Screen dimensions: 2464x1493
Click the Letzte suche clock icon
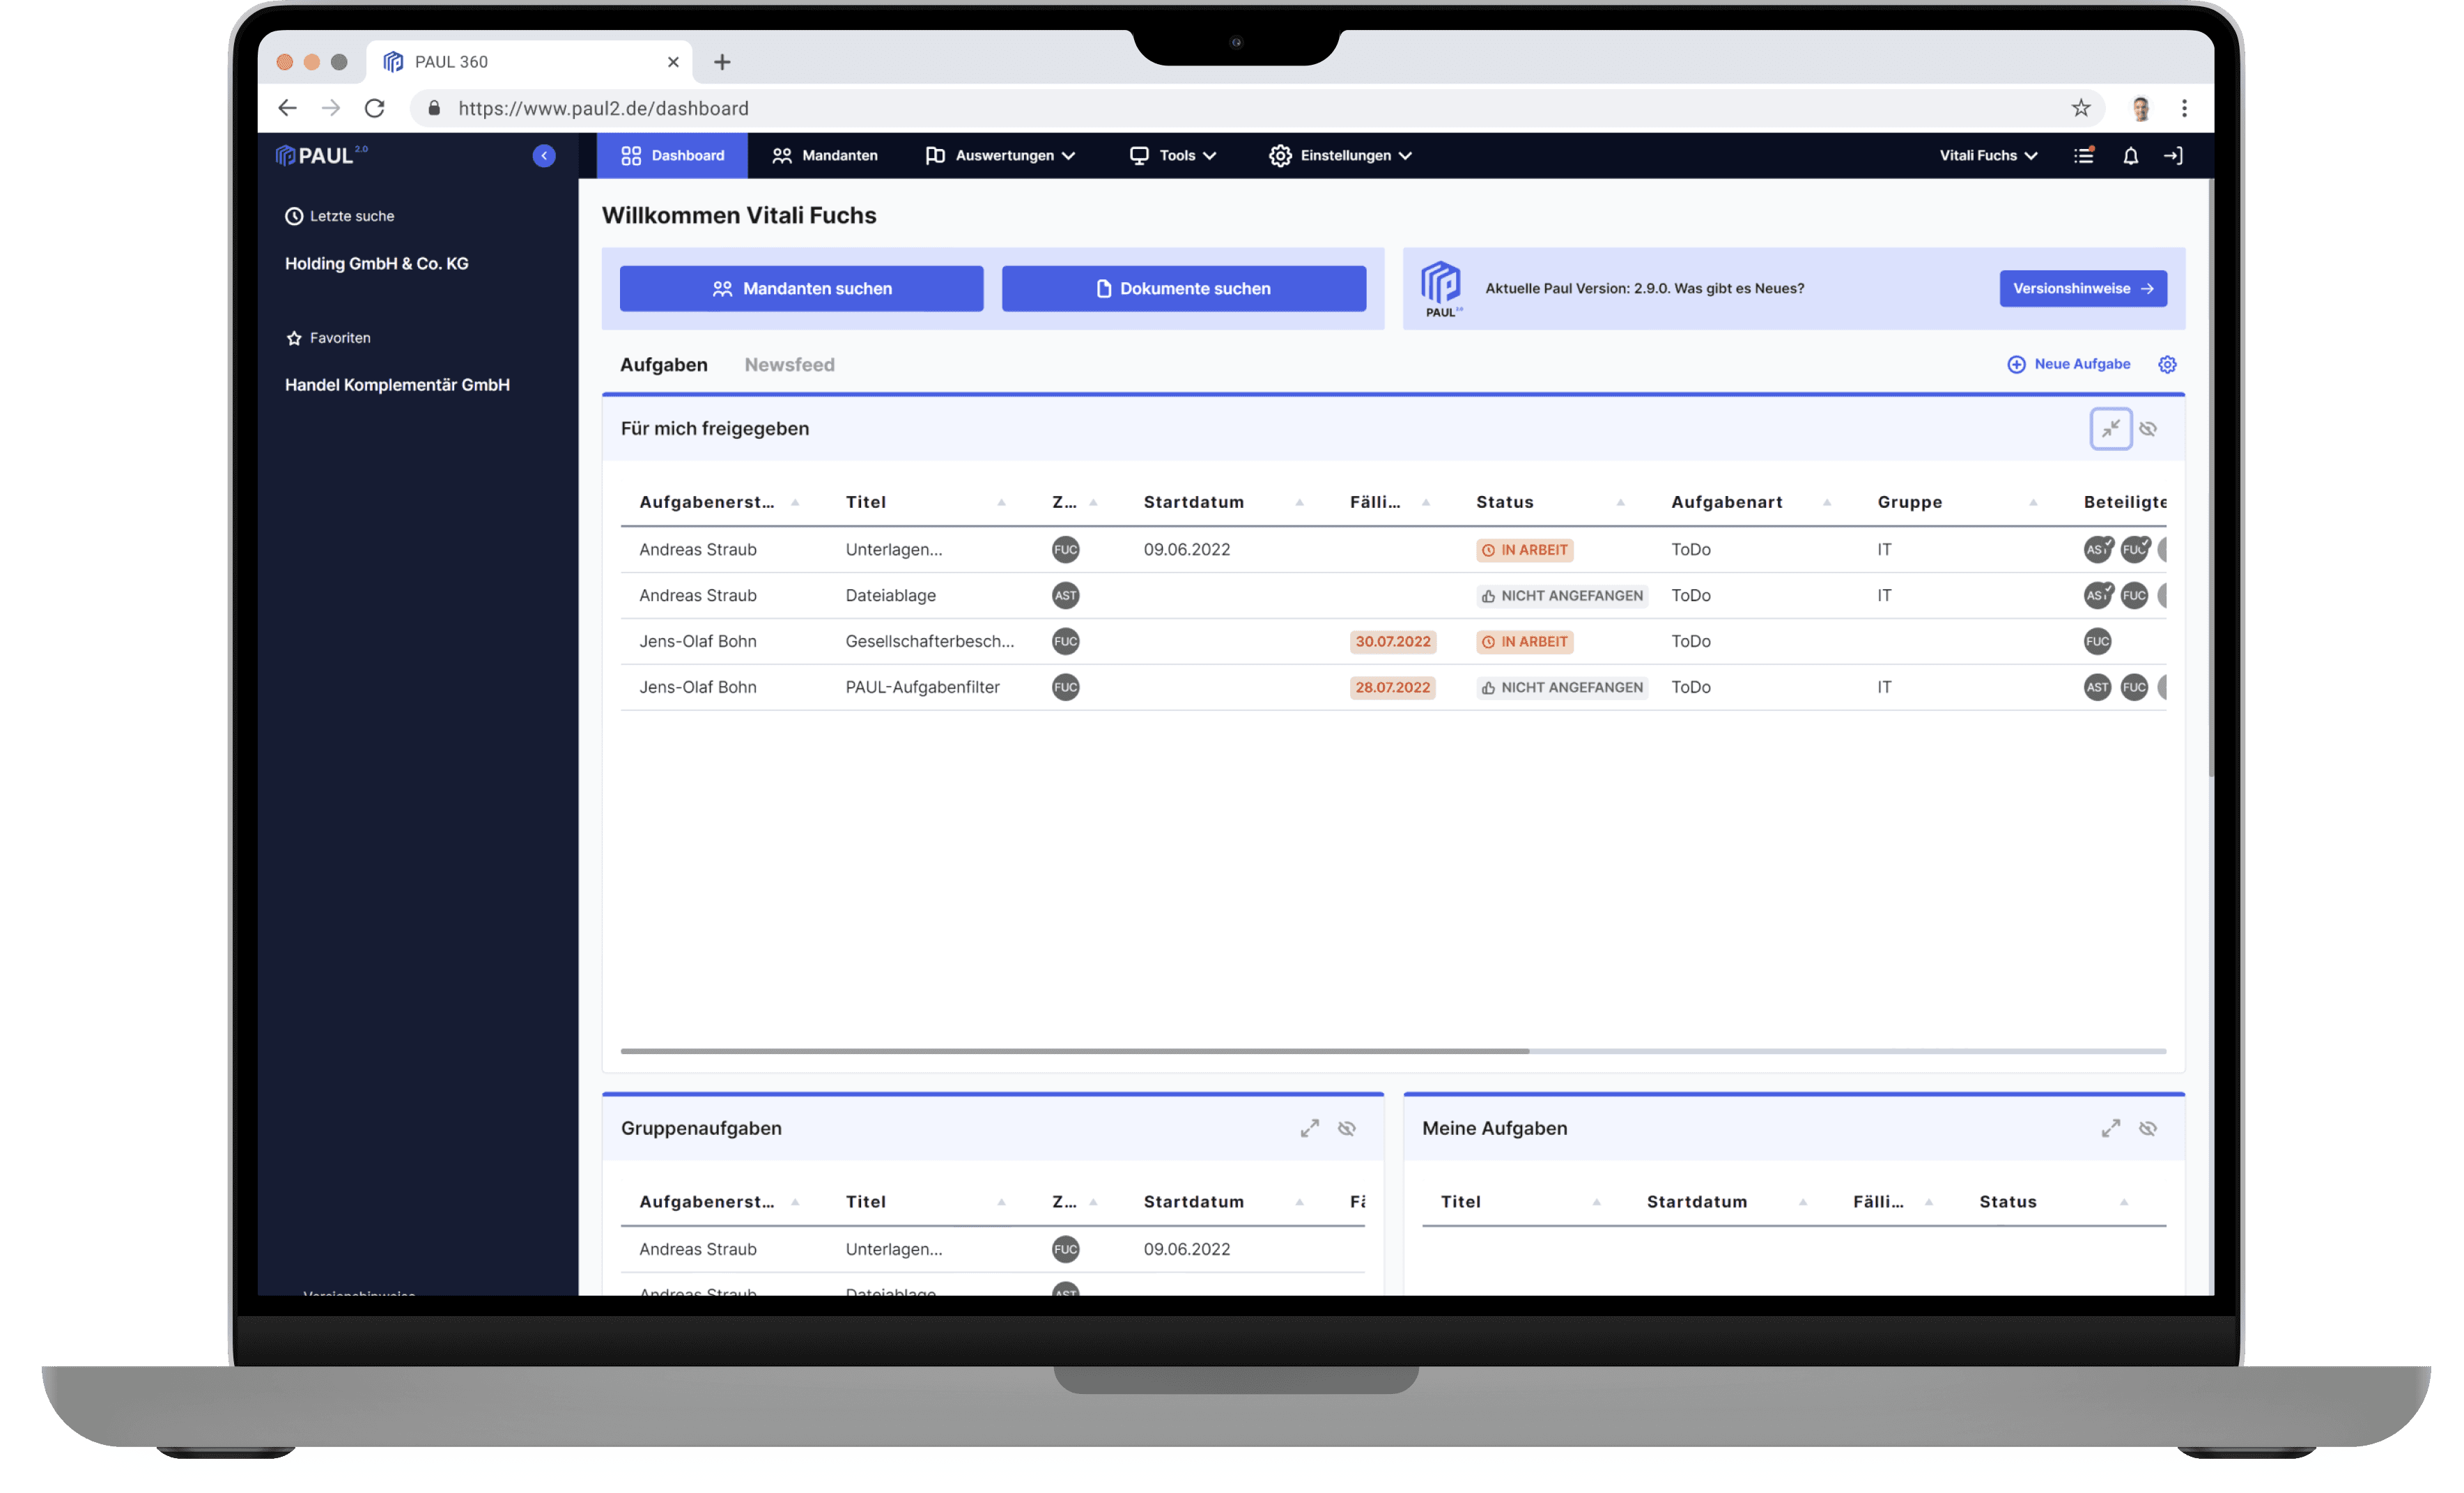[x=294, y=216]
